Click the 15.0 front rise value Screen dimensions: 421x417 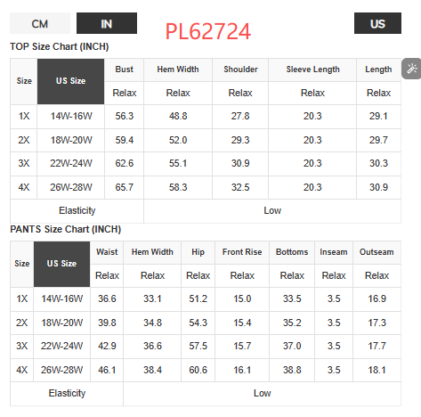(x=242, y=298)
